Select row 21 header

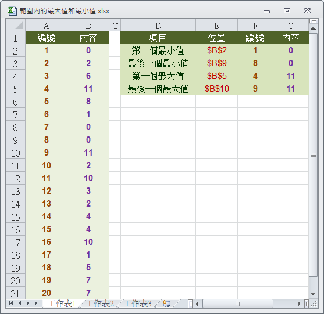click(x=16, y=293)
